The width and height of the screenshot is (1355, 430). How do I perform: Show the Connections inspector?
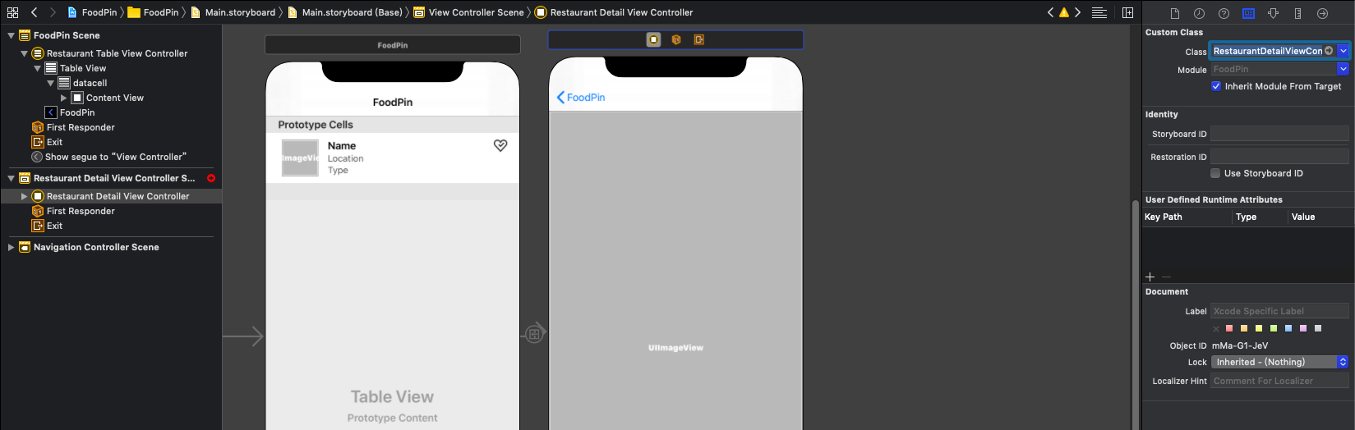coord(1322,13)
